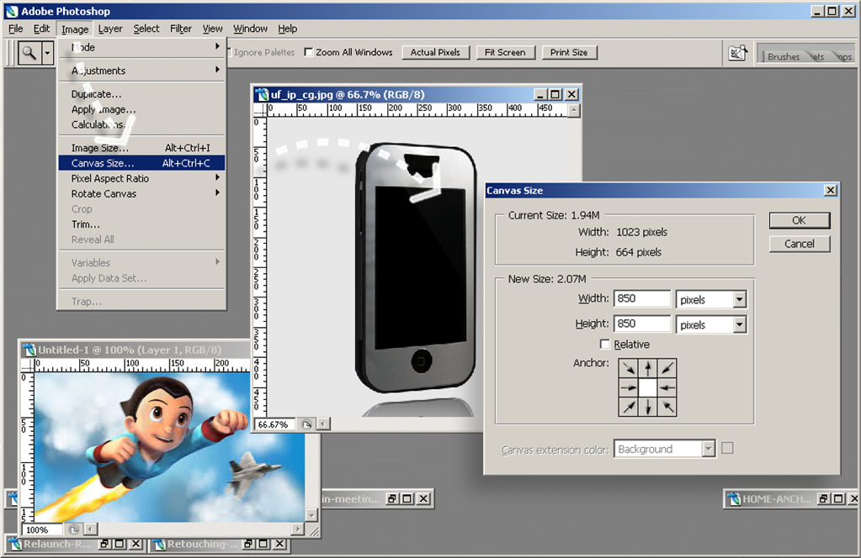This screenshot has height=558, width=861.
Task: Open the Edit menu
Action: point(42,29)
